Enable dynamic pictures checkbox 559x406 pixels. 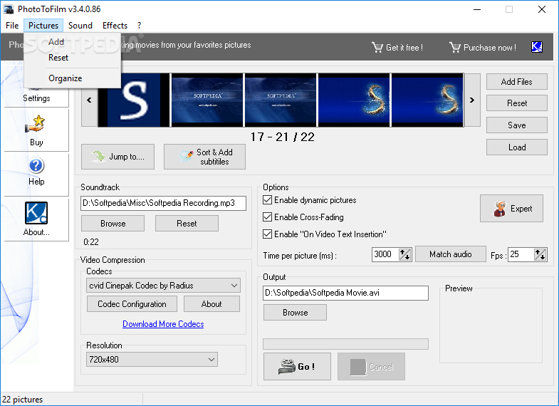coord(267,200)
